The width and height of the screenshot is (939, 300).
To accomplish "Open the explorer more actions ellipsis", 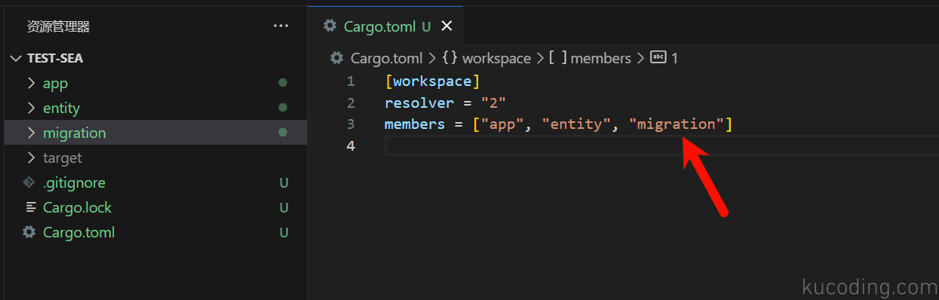I will pyautogui.click(x=281, y=26).
